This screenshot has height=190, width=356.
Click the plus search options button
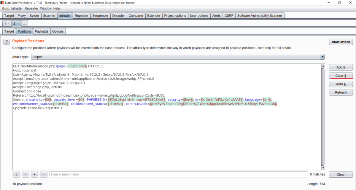(34, 174)
